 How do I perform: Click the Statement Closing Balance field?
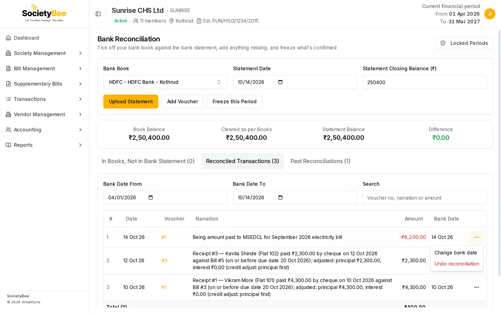[x=425, y=82]
